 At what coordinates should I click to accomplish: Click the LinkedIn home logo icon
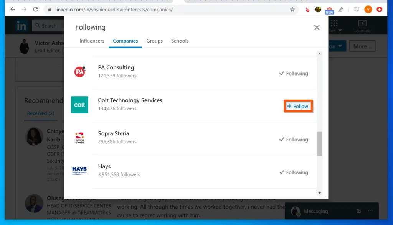click(21, 25)
